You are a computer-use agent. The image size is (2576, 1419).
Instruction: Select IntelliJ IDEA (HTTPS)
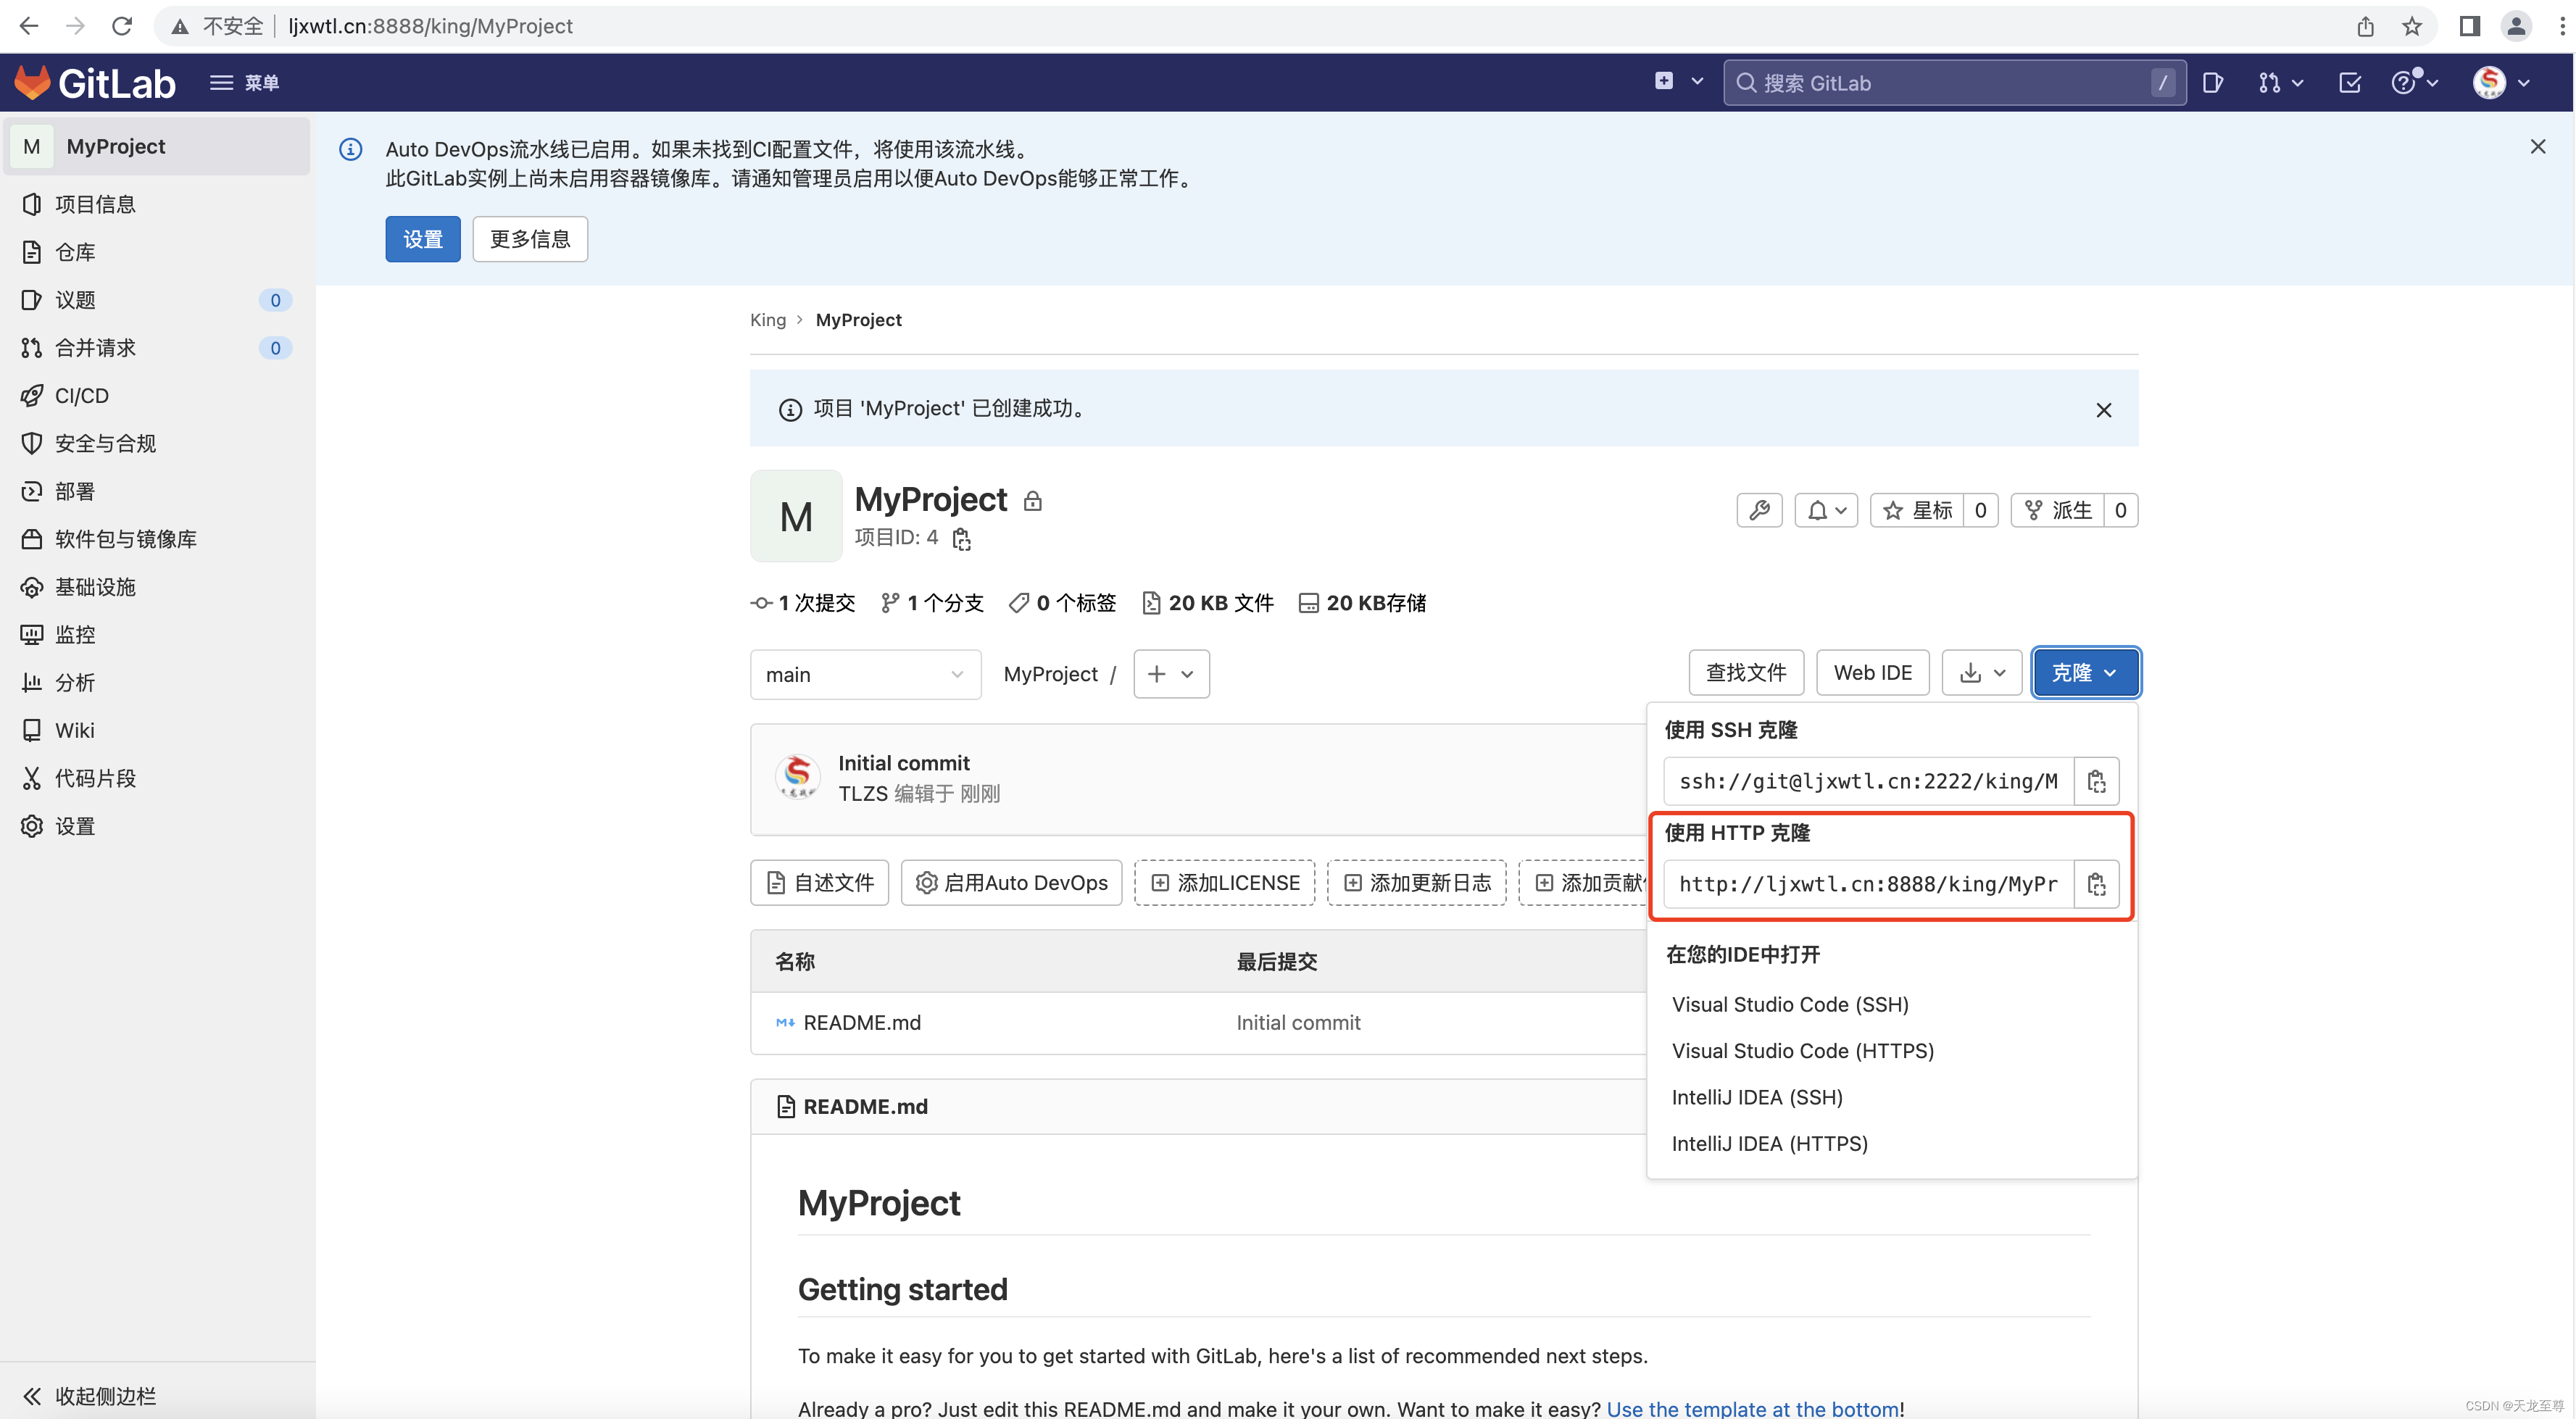tap(1770, 1143)
